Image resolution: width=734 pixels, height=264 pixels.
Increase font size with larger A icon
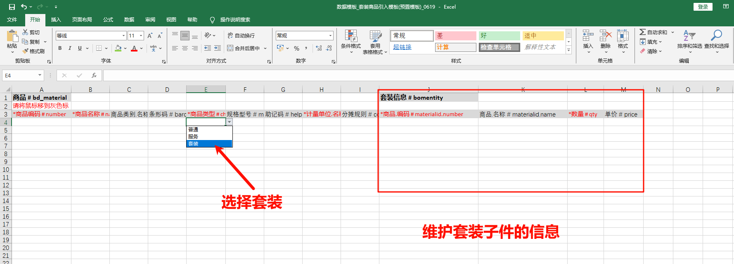pyautogui.click(x=150, y=36)
